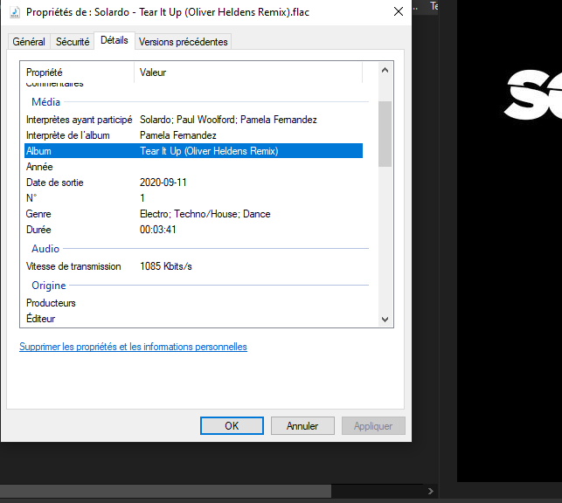Screen dimensions: 562x503
Task: Click the OK button
Action: coord(232,425)
